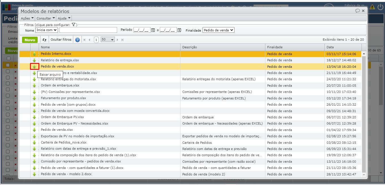Download Faturamento por produto.xlsx file

35,98
